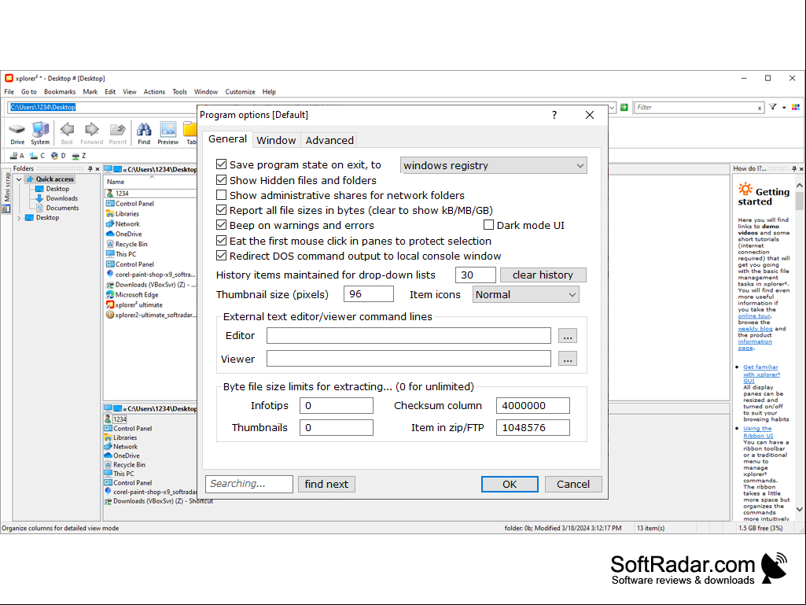Clear the Filter box with its x
Screen dimensions: 806x605
[x=760, y=108]
